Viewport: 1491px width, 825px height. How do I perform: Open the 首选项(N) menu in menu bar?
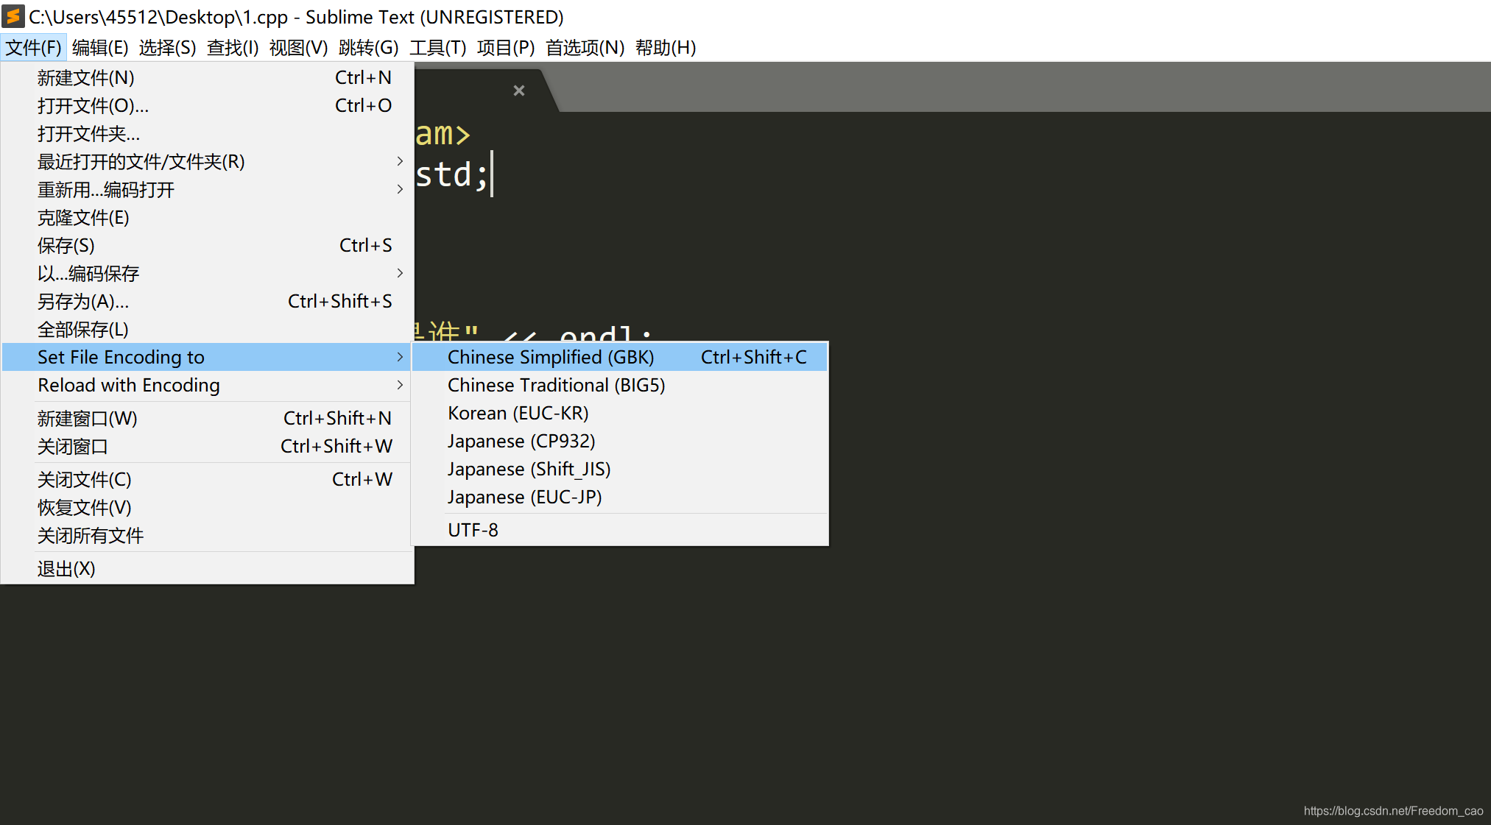pyautogui.click(x=584, y=48)
